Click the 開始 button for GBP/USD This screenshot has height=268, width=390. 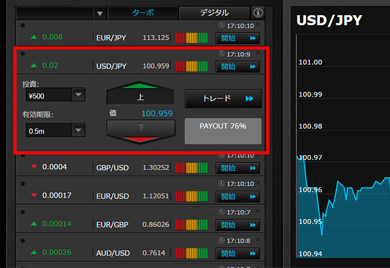tap(238, 168)
